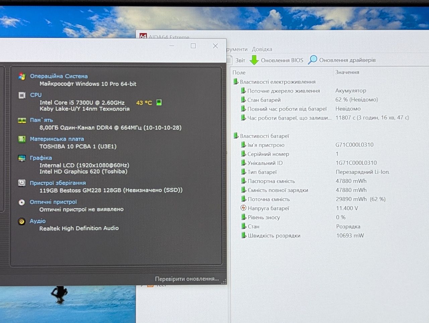
Task: Click the Перевірити оновлення link
Action: click(187, 279)
